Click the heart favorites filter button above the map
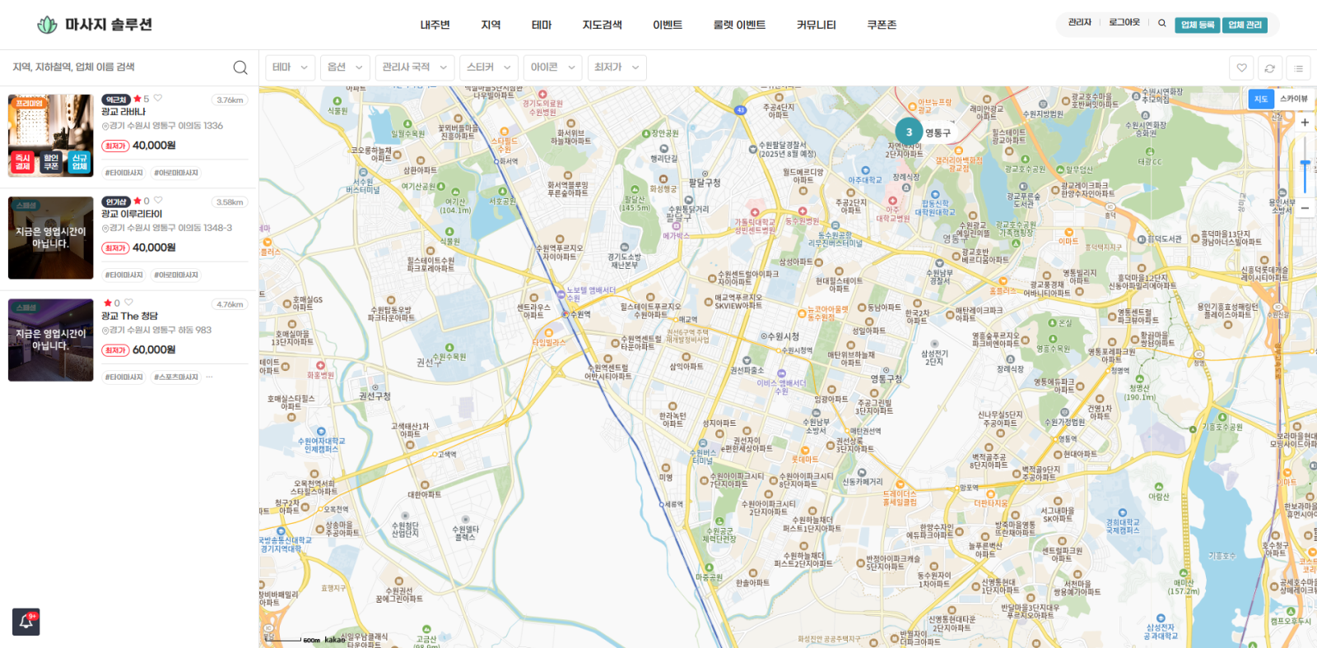Screen dimensions: 1317x648 point(1241,68)
